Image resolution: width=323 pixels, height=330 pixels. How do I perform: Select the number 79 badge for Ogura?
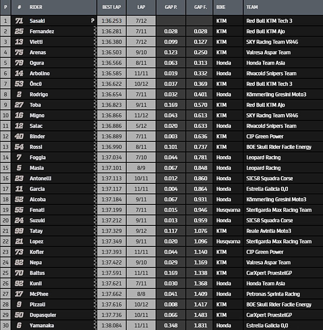[19, 63]
